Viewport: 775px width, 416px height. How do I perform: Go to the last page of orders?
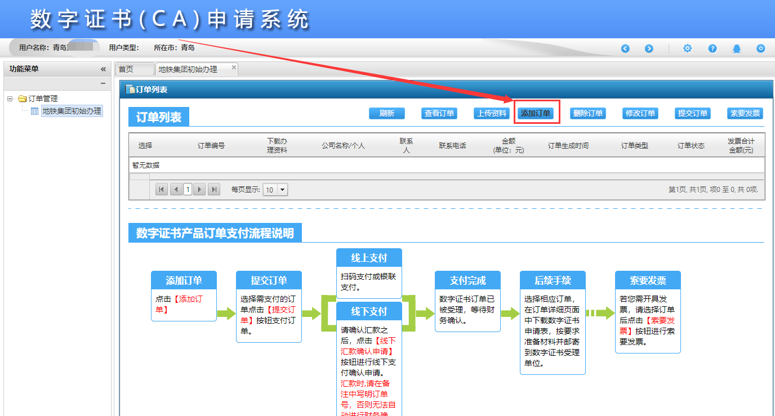point(214,190)
